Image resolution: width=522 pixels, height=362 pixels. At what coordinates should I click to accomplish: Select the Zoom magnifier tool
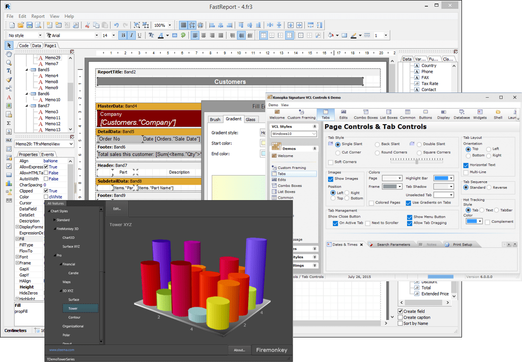[x=9, y=62]
